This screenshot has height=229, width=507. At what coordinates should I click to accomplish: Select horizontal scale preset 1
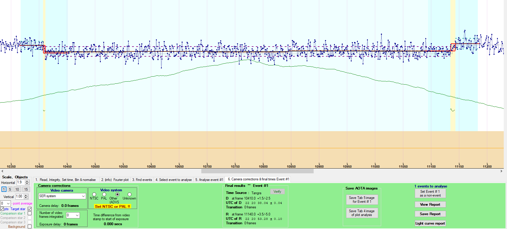click(x=4, y=190)
